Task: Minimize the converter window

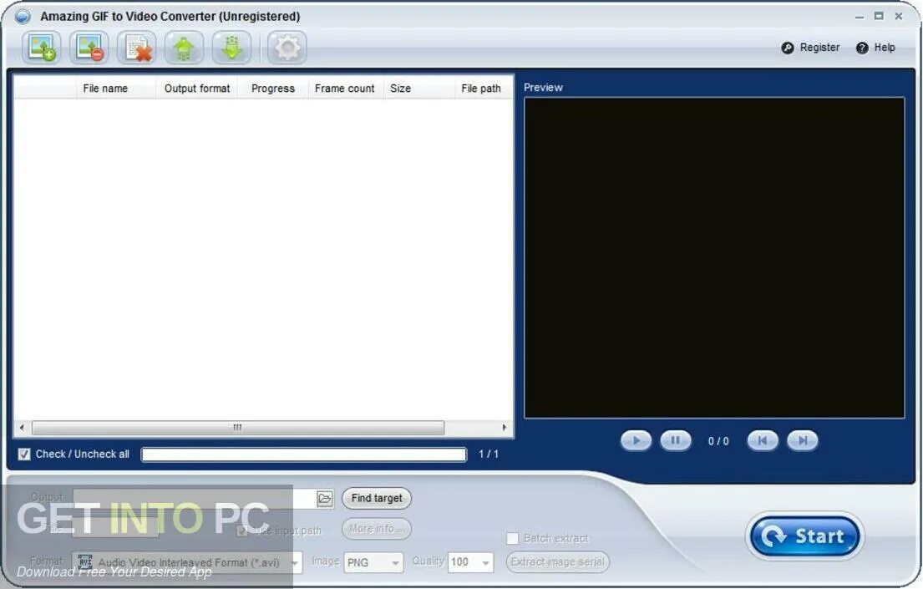Action: (860, 17)
